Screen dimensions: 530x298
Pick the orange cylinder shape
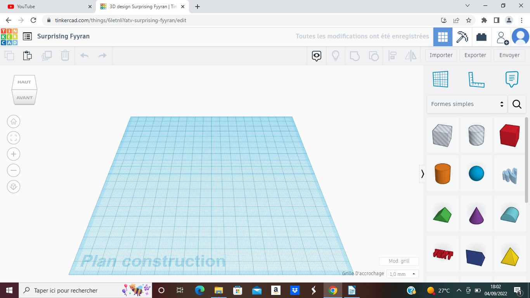(x=442, y=173)
